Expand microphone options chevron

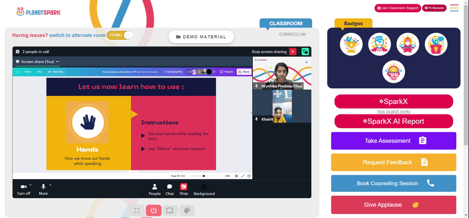[50, 185]
